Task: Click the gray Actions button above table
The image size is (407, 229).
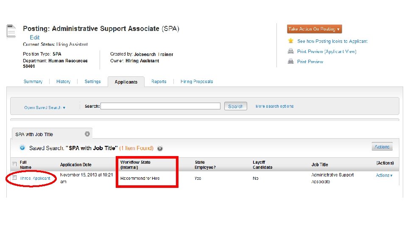Action: click(382, 147)
